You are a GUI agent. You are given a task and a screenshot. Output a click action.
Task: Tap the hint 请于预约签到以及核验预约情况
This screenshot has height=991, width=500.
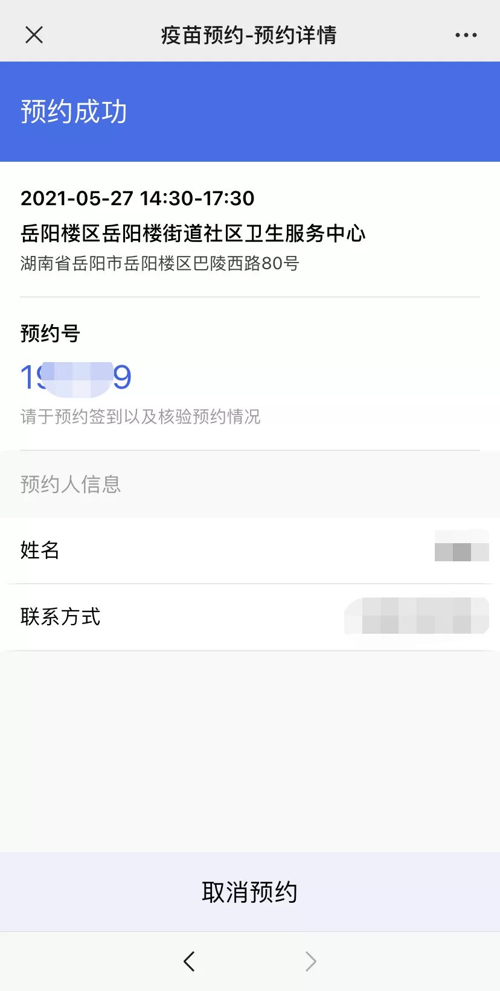[140, 416]
